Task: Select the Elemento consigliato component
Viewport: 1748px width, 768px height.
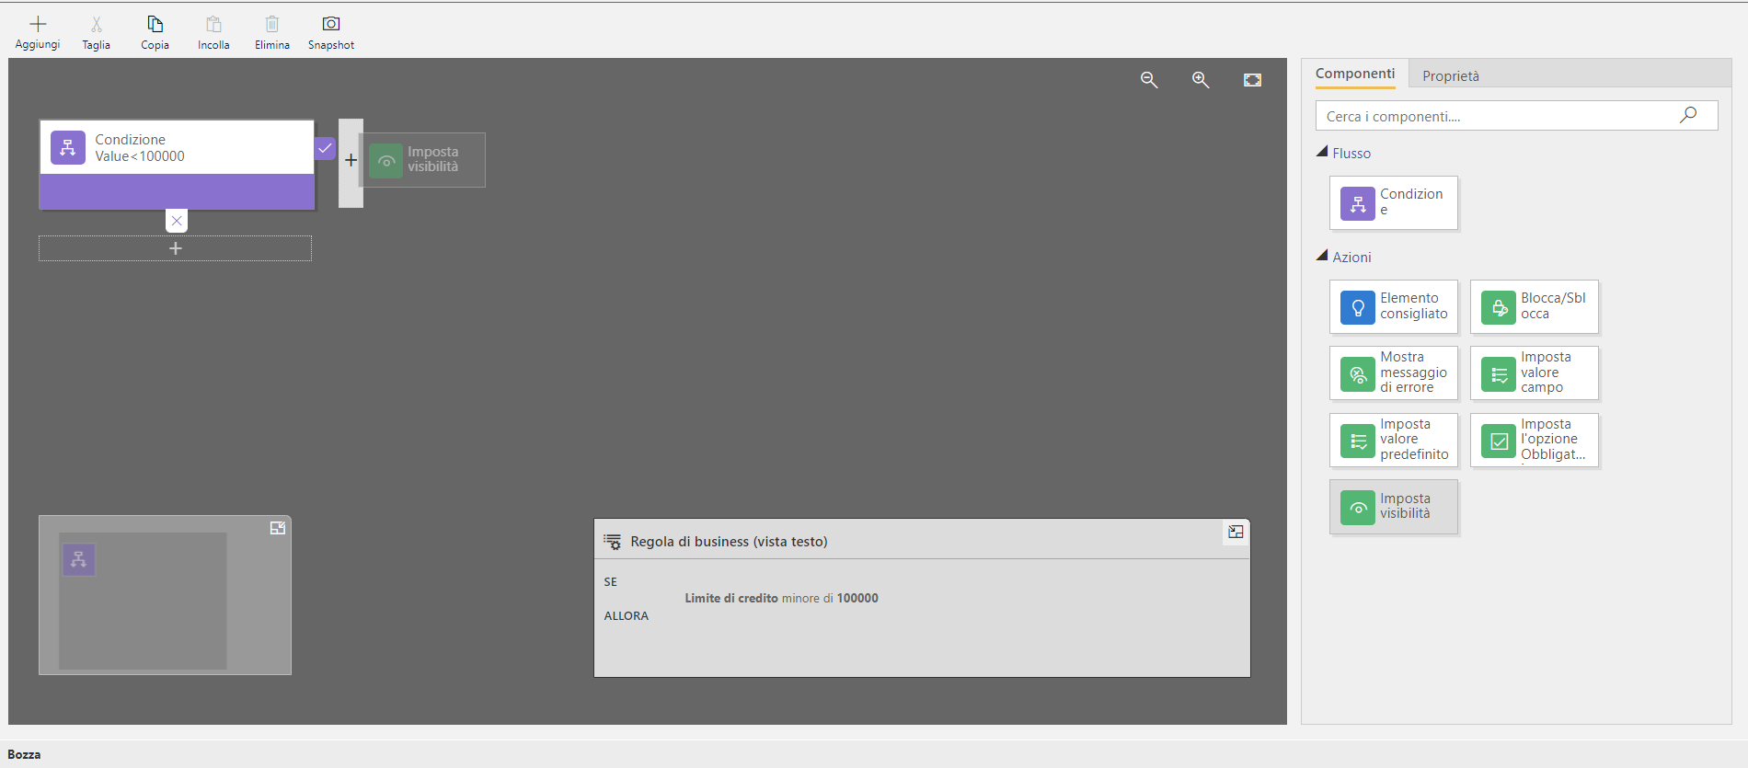Action: coord(1394,306)
